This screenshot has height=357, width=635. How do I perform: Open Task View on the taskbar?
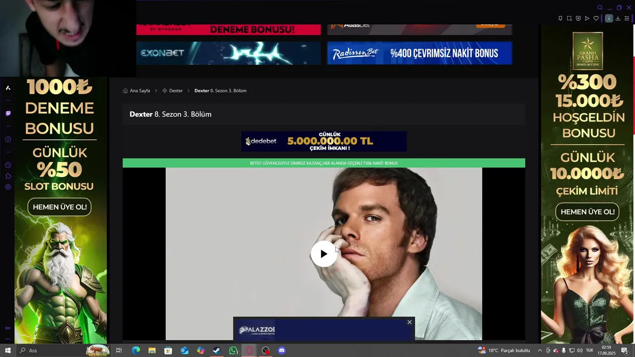point(119,351)
